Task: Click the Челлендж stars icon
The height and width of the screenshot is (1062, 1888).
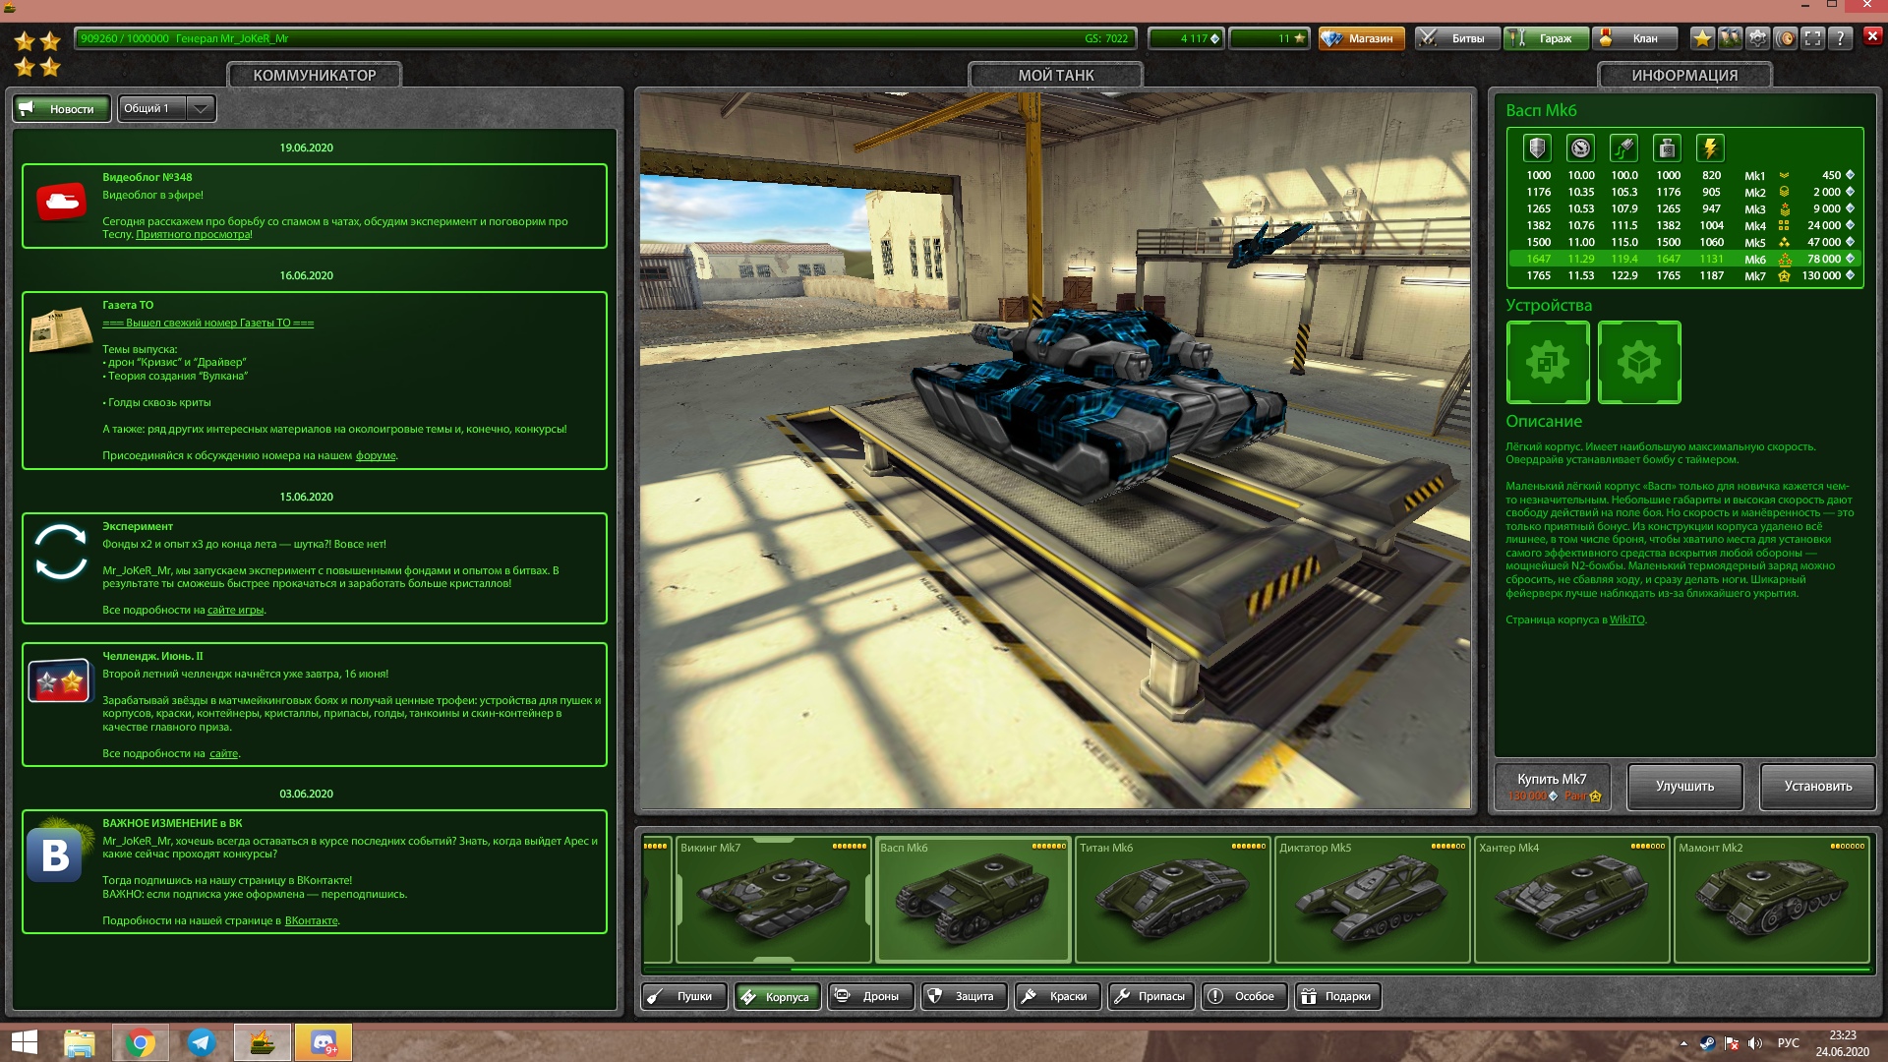Action: 59,680
